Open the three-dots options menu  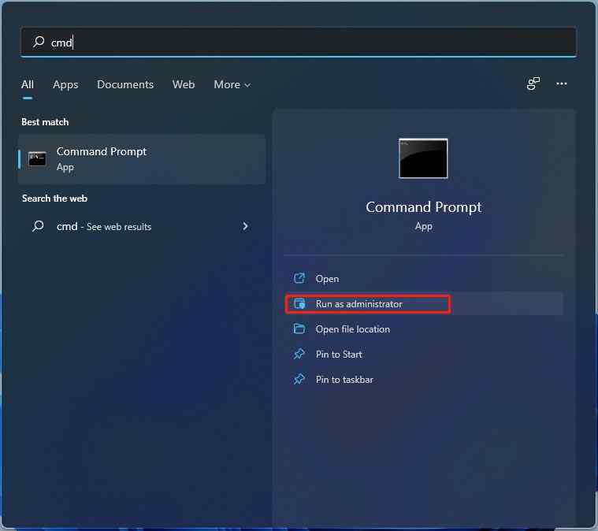[x=562, y=84]
